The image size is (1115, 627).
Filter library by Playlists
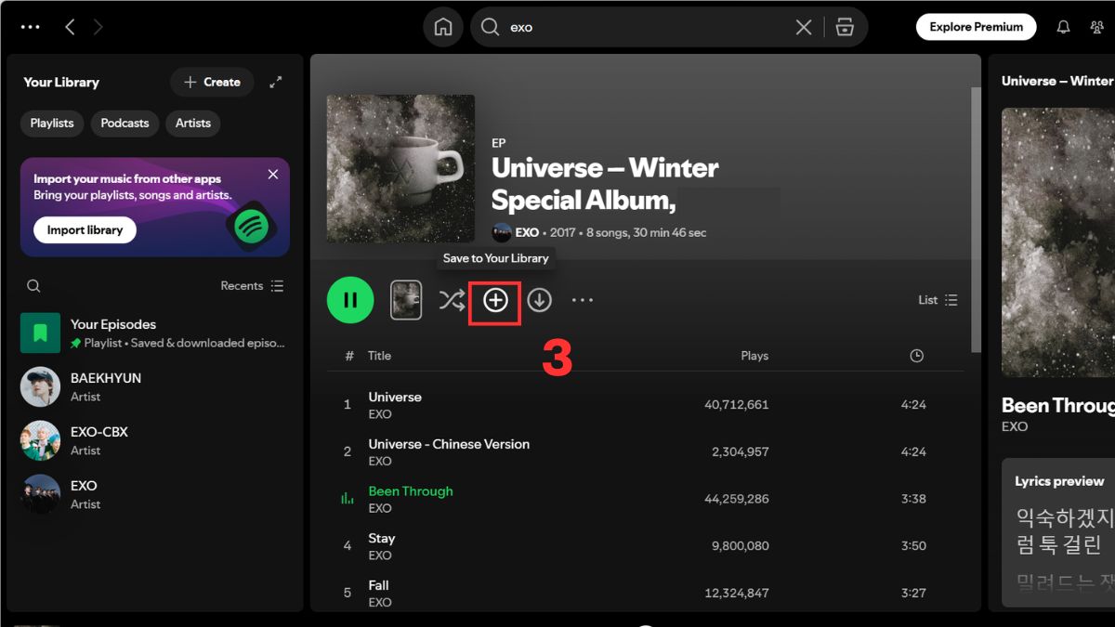52,123
